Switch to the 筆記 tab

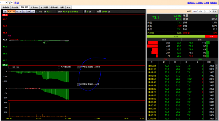(x=68, y=7)
